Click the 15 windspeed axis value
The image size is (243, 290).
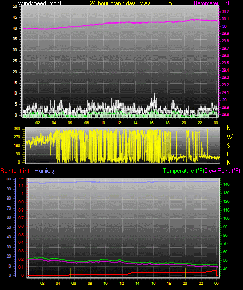coord(15,83)
